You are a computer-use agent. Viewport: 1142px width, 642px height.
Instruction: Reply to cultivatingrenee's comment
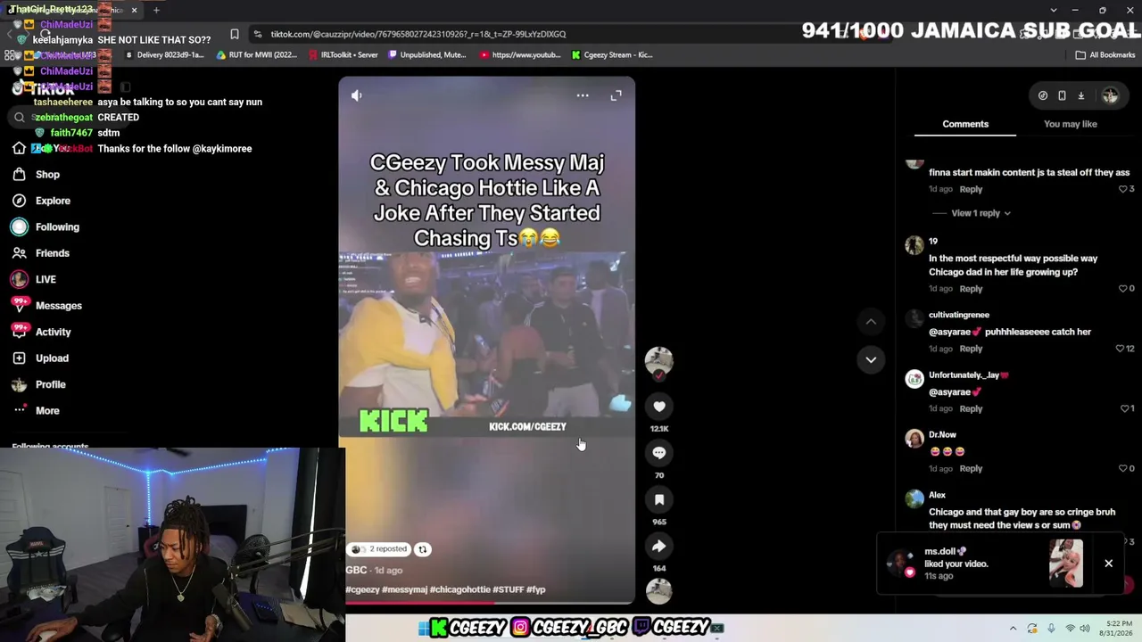pyautogui.click(x=971, y=349)
